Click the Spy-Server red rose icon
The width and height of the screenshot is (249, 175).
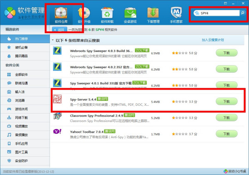click(57, 99)
